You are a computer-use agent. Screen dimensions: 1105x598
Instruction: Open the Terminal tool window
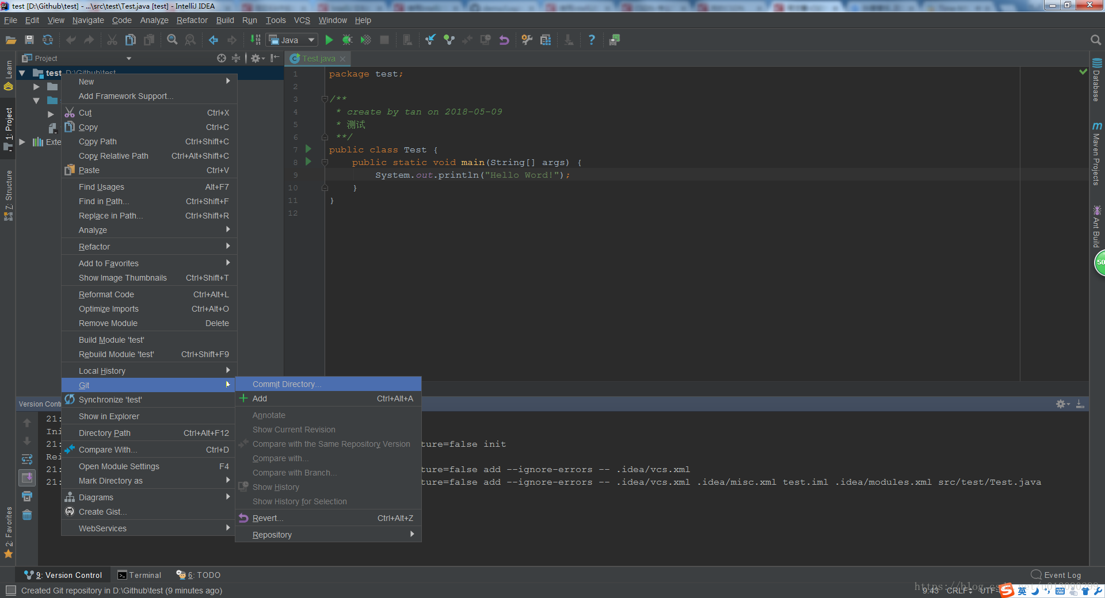(139, 575)
